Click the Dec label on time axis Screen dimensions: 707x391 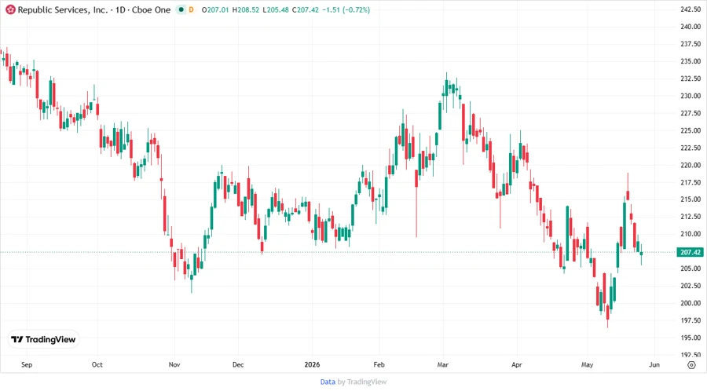[x=237, y=364]
